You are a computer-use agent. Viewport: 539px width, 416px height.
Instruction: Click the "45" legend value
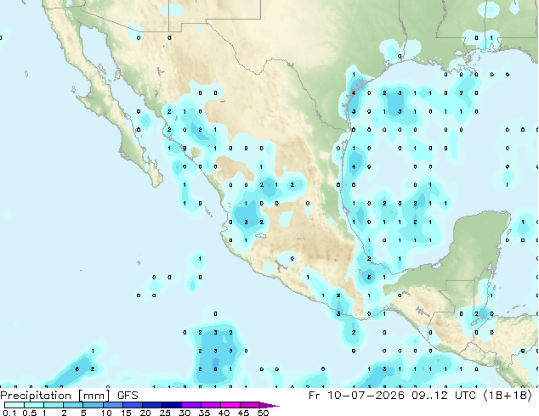(243, 413)
